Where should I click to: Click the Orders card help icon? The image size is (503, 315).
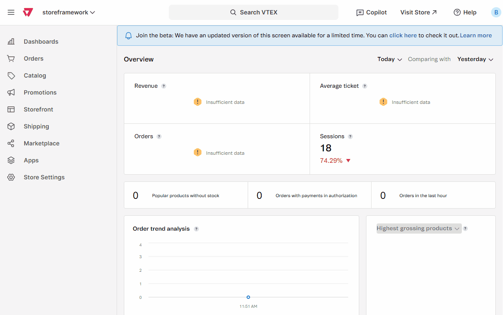(x=159, y=137)
